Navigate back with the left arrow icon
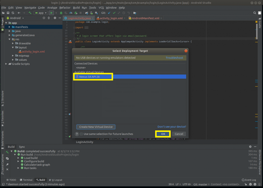The height and width of the screenshot is (188, 263). (19, 13)
